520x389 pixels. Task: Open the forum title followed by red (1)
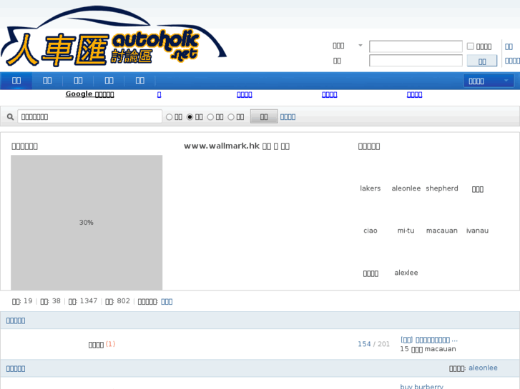tap(96, 345)
